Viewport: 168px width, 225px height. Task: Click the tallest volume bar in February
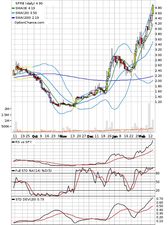[149, 118]
